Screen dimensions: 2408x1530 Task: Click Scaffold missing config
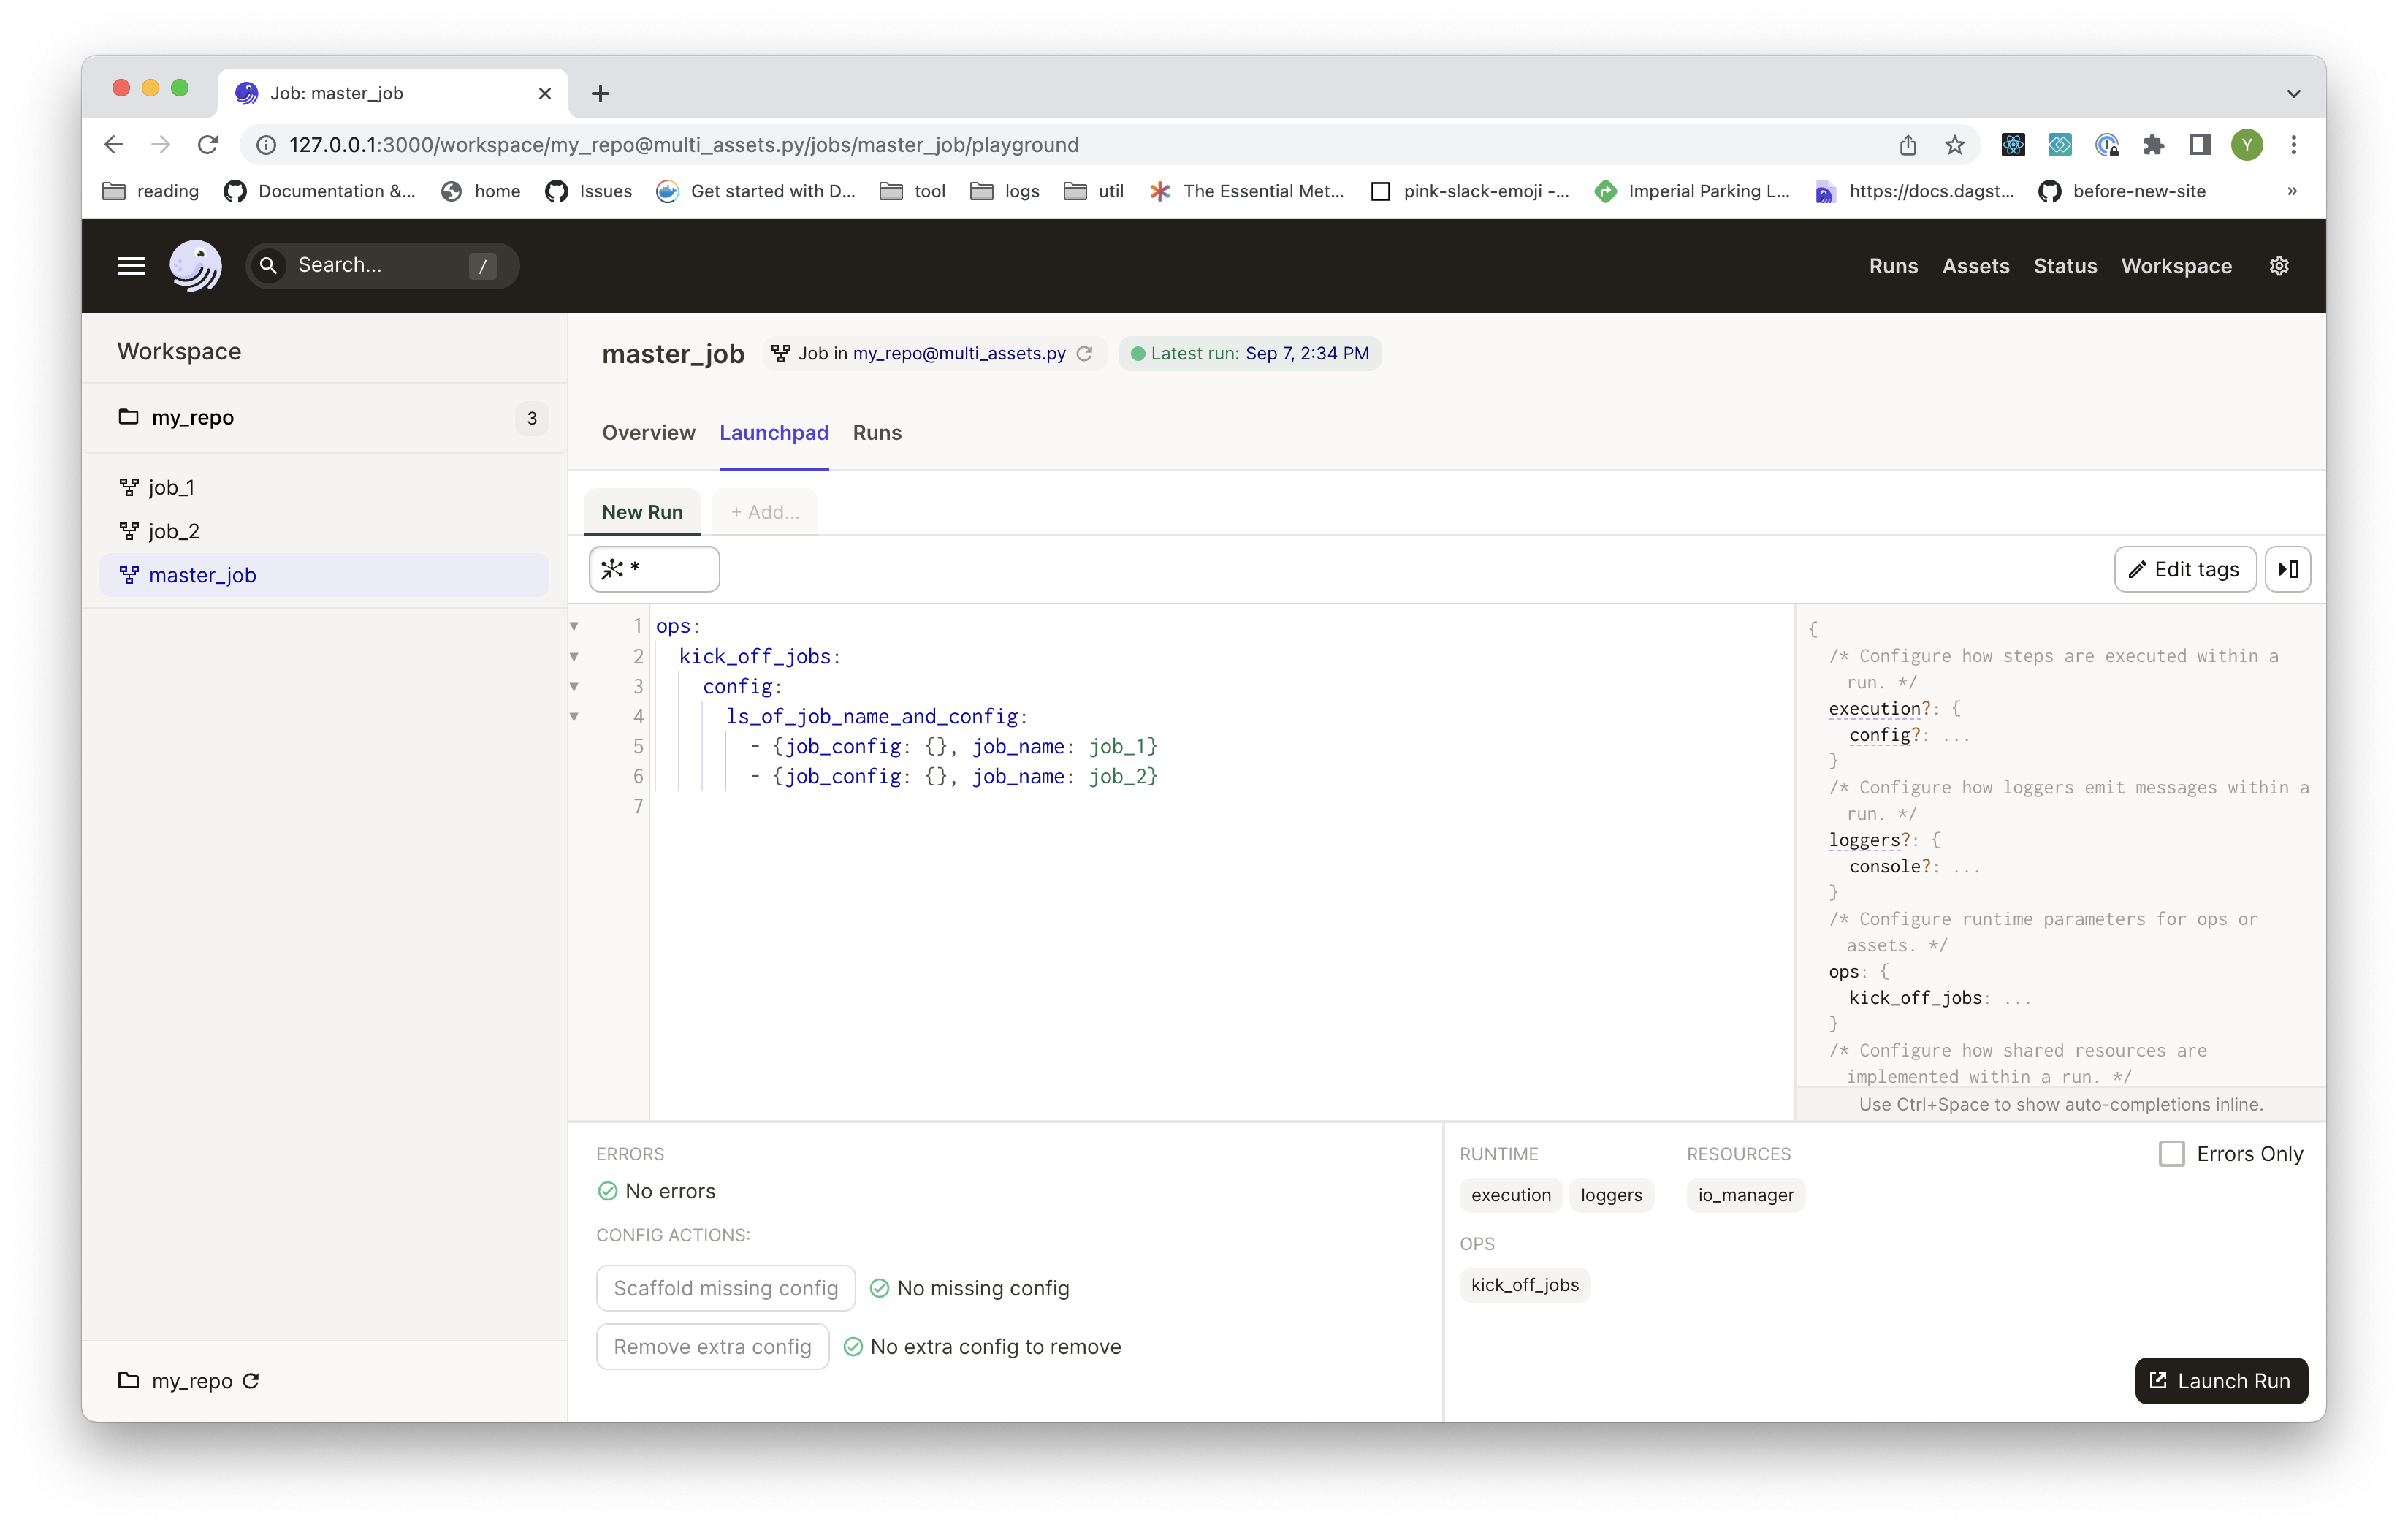click(x=725, y=1288)
